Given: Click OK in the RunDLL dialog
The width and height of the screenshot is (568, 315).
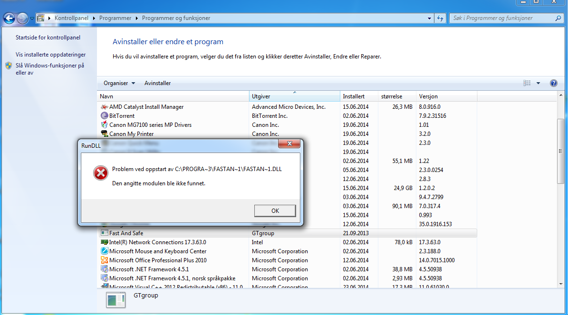Looking at the screenshot, I should point(275,211).
